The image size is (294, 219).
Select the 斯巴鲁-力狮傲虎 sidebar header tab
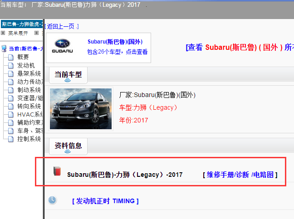(22, 24)
